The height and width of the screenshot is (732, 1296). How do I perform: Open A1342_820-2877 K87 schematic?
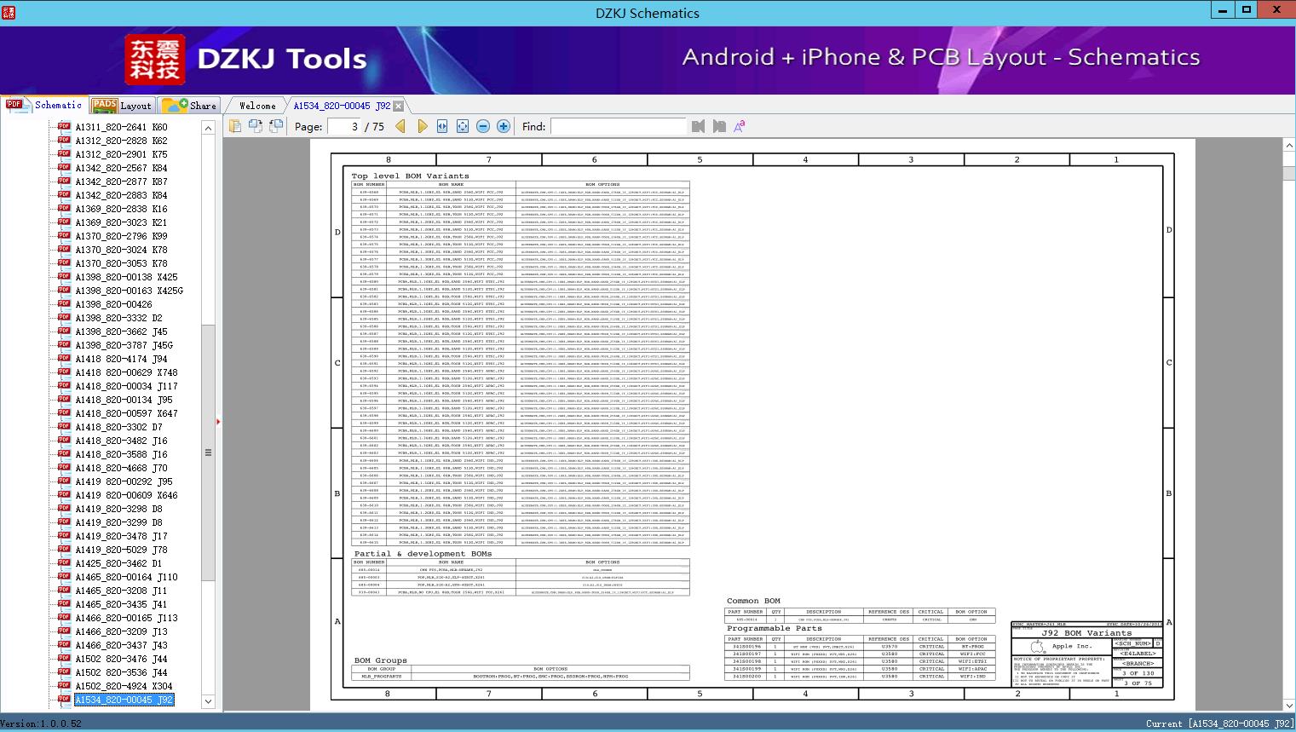click(121, 182)
